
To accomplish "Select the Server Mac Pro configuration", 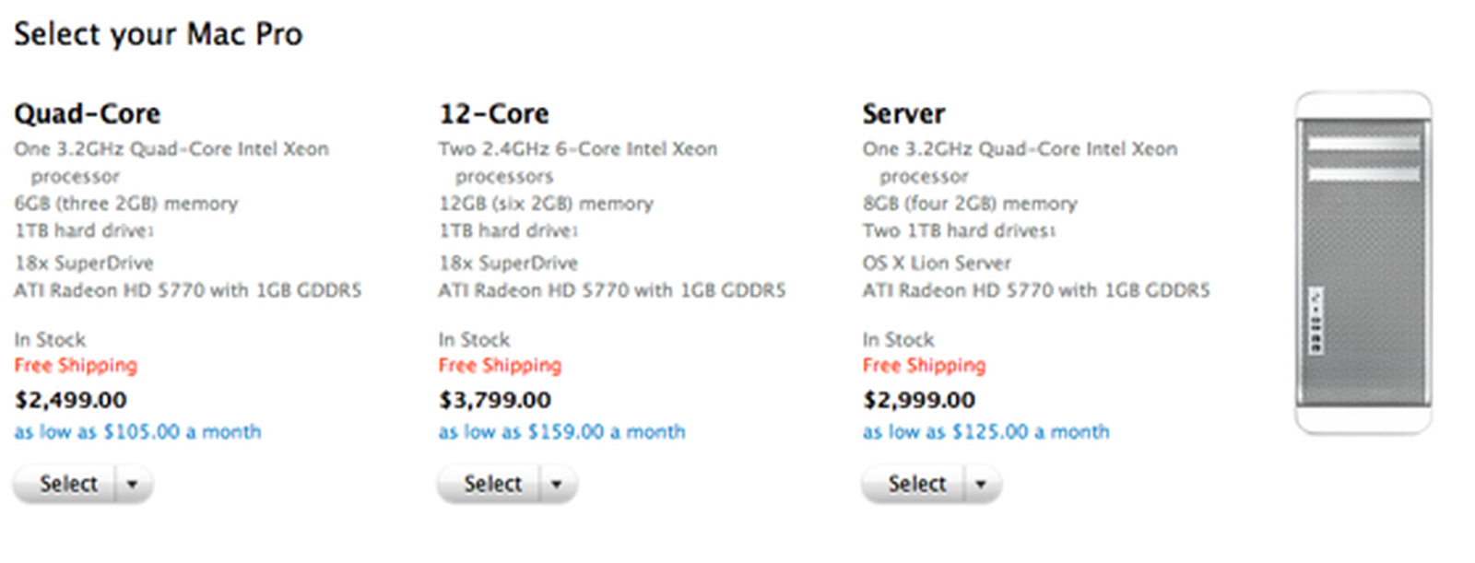I will [918, 483].
